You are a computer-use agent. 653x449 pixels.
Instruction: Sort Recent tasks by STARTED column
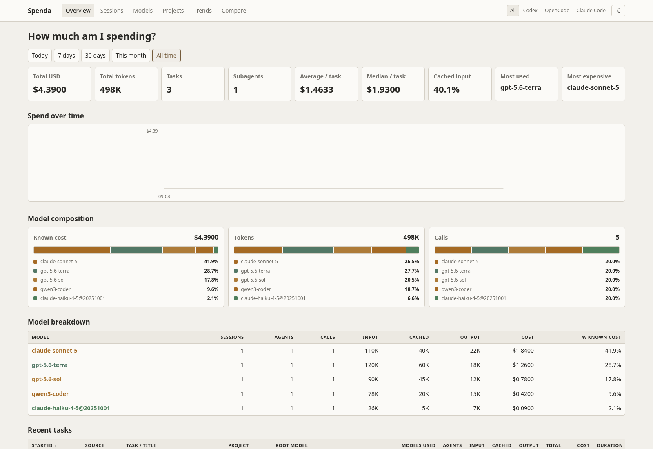44,445
